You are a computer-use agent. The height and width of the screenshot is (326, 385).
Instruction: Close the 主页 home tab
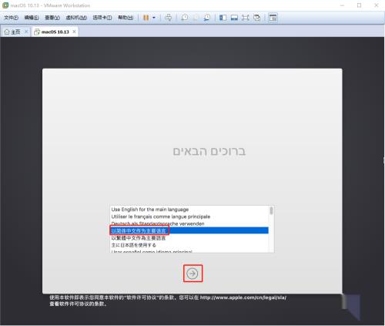pos(26,32)
